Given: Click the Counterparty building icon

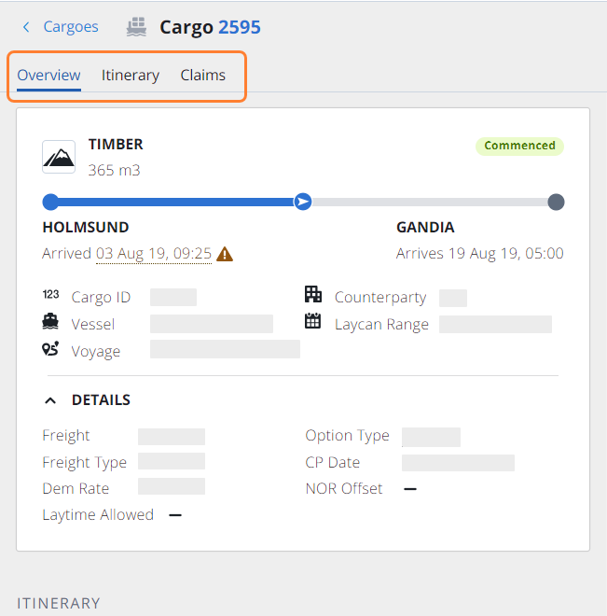Looking at the screenshot, I should [x=313, y=294].
